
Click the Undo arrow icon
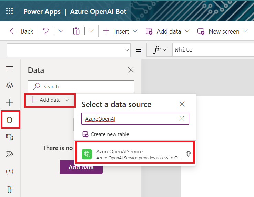tap(45, 31)
